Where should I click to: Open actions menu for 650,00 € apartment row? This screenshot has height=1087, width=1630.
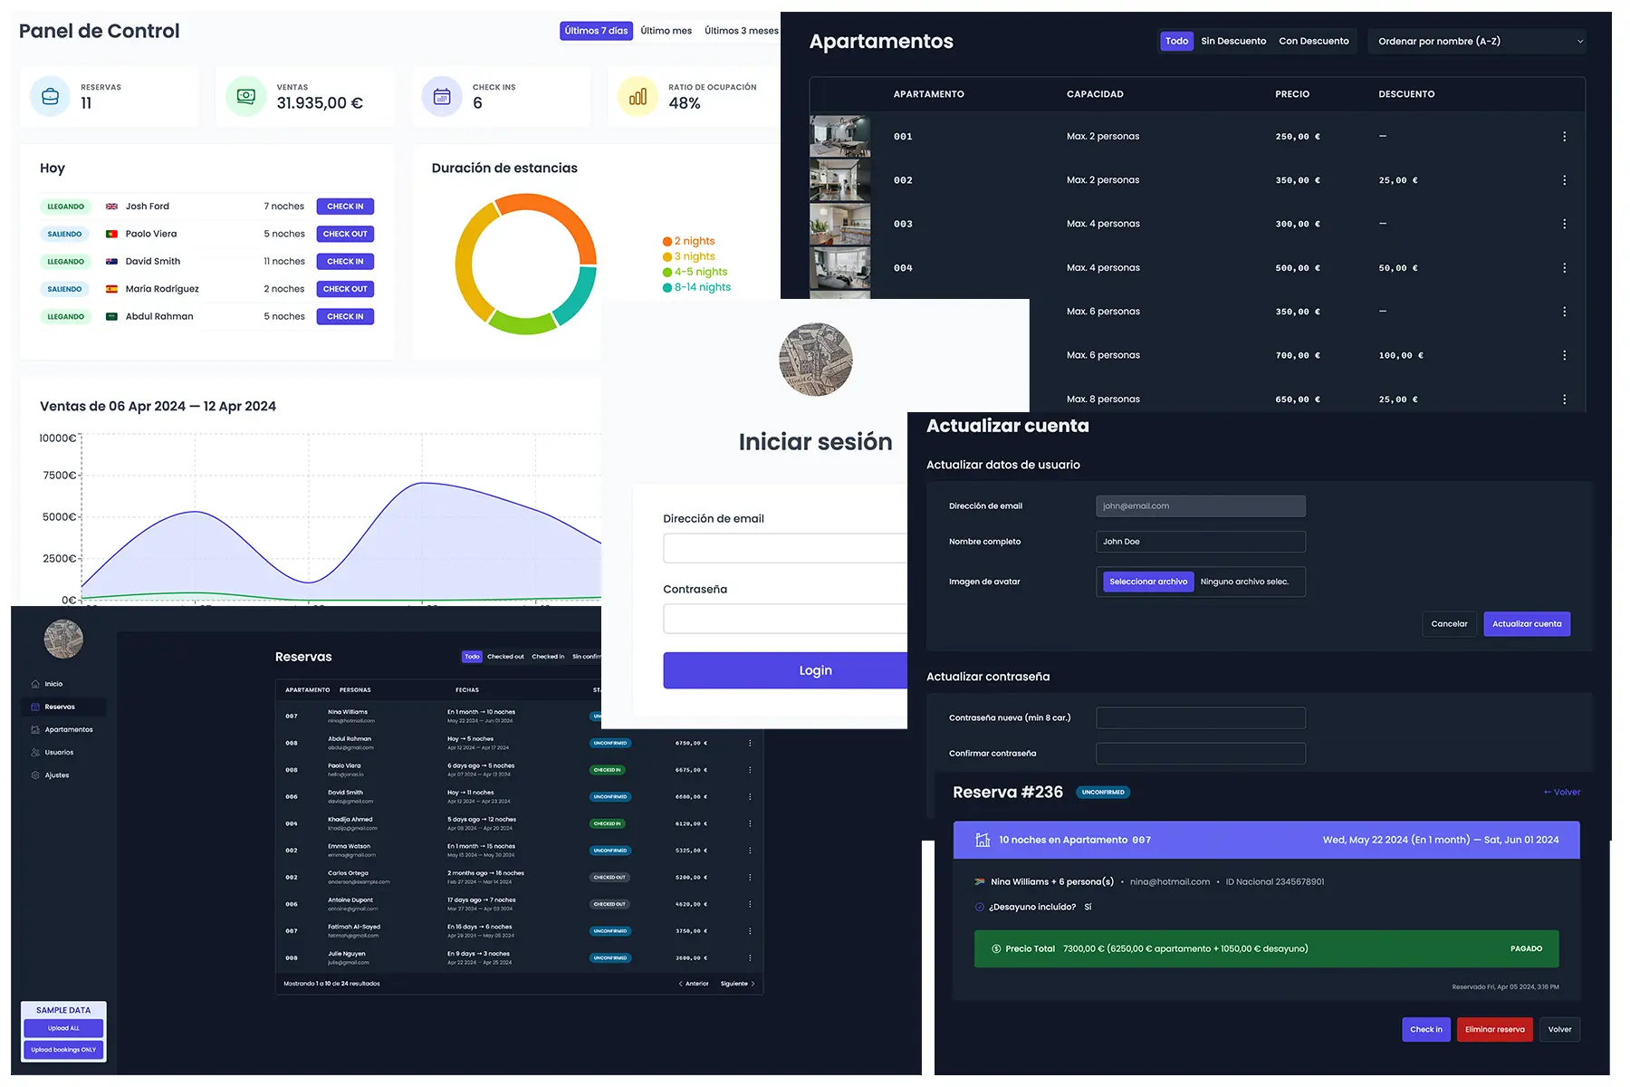coord(1564,399)
